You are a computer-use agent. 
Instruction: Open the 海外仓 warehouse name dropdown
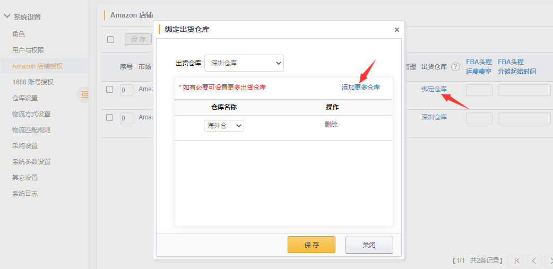pos(223,126)
